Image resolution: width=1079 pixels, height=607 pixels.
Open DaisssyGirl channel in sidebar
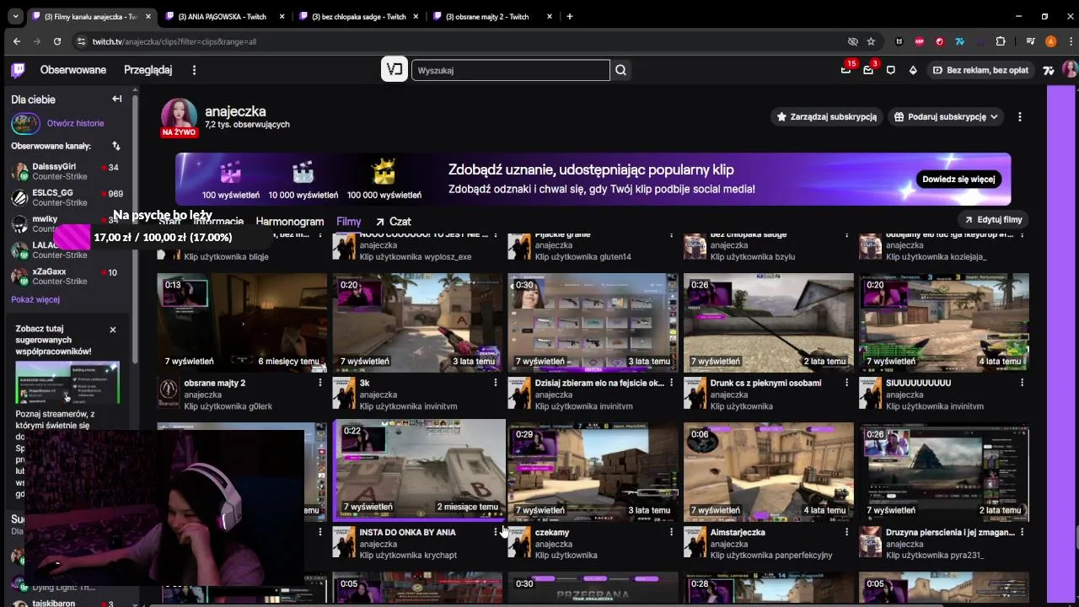click(x=67, y=172)
